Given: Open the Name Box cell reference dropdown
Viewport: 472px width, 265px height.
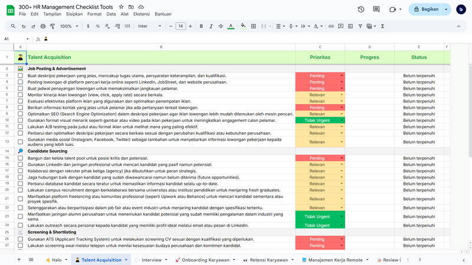Looking at the screenshot, I should pyautogui.click(x=27, y=39).
